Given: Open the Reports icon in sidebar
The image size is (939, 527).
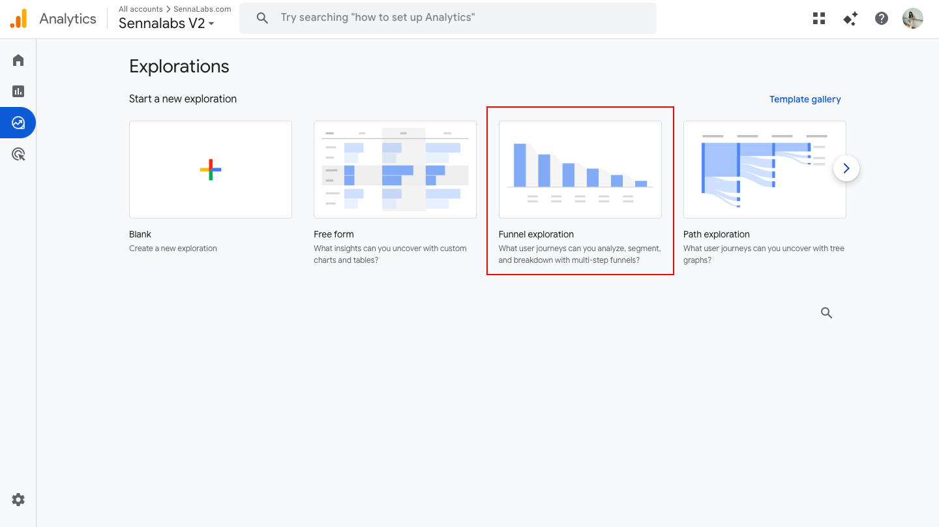Looking at the screenshot, I should click(18, 91).
